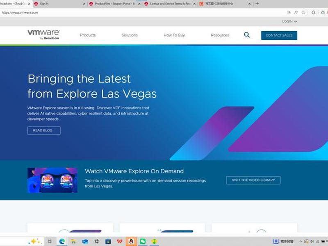Image resolution: width=328 pixels, height=246 pixels.
Task: Open the How To Buy menu
Action: coord(174,35)
